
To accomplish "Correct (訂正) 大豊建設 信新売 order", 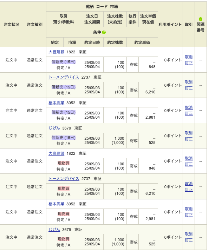I will tap(189, 63).
